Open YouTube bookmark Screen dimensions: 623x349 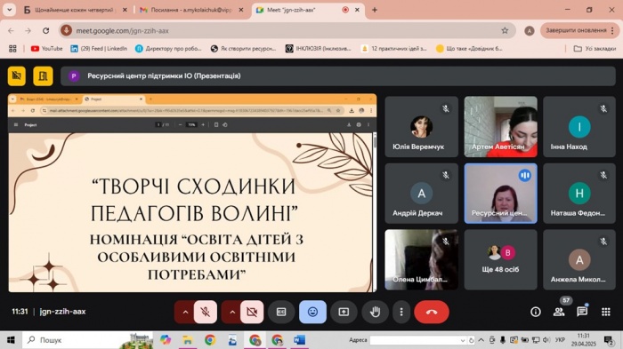coord(47,48)
